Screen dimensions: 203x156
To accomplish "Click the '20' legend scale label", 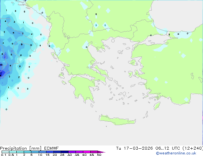I will [55, 155].
